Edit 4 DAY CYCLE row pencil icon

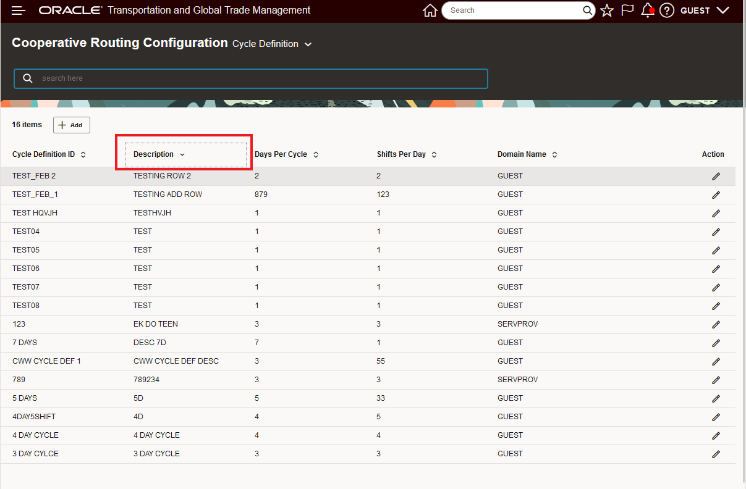716,435
